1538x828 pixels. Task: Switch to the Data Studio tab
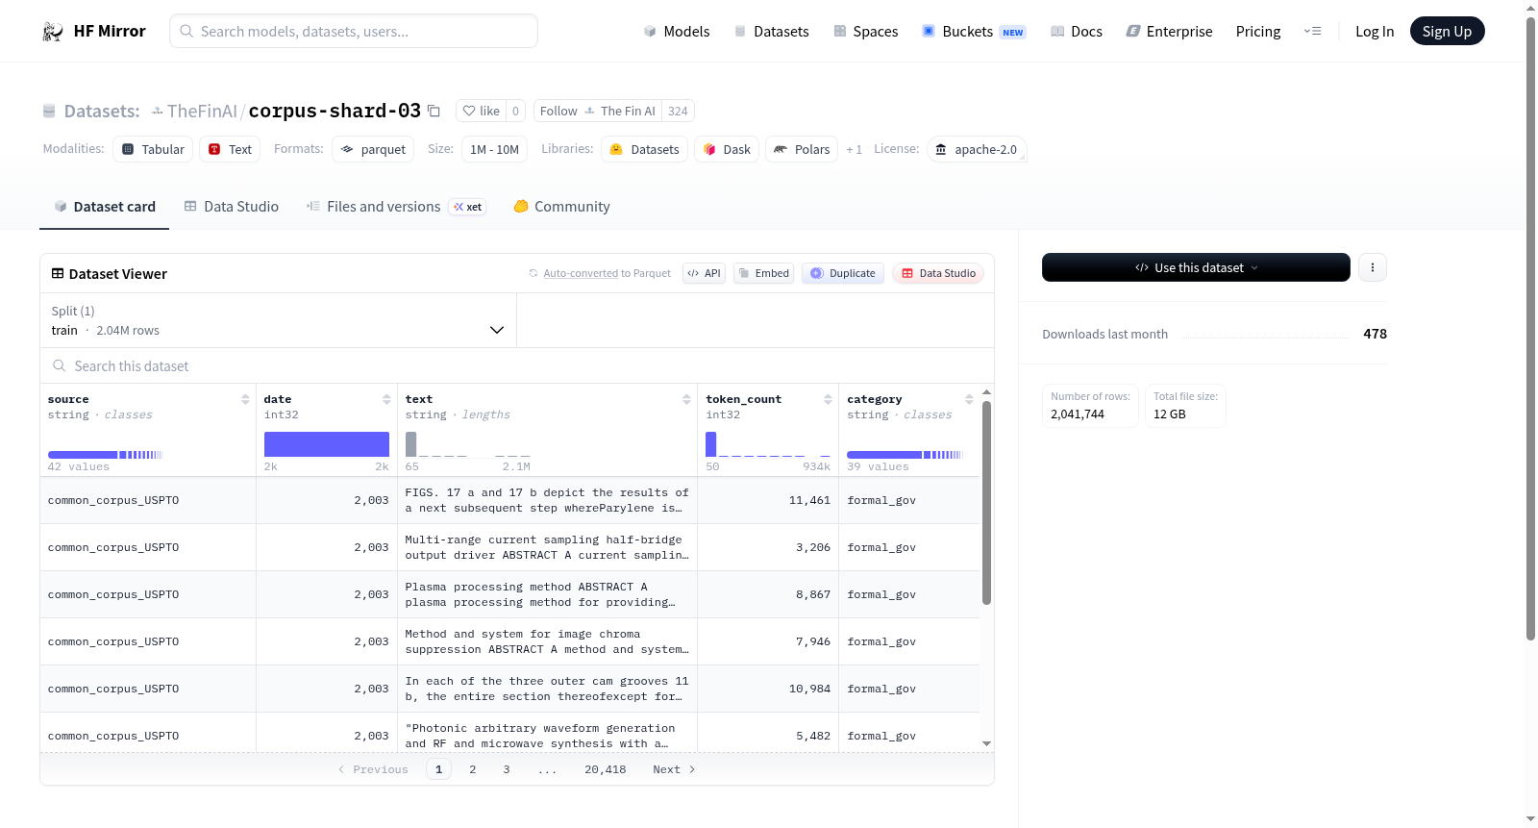(x=231, y=207)
